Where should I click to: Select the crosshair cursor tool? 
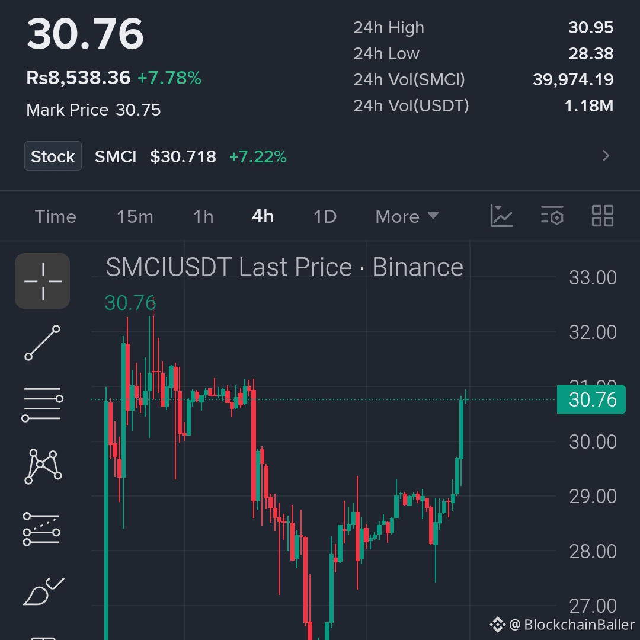pos(43,281)
